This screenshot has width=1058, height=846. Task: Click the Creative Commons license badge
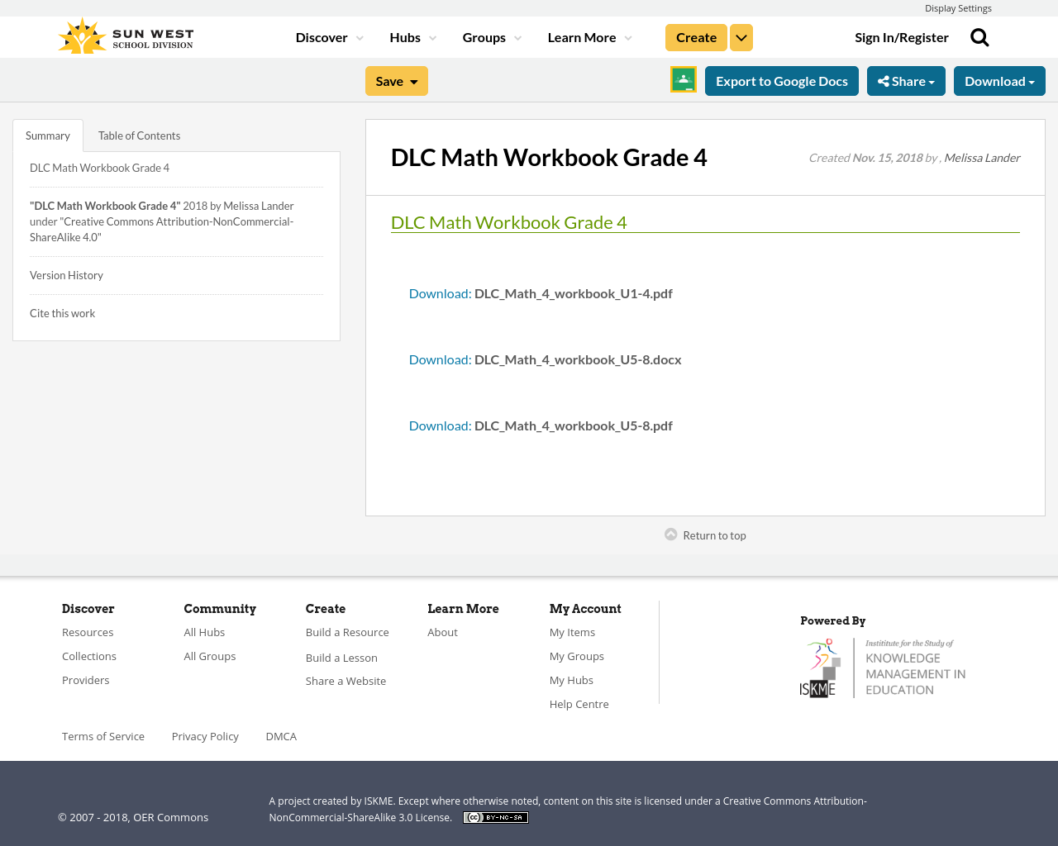point(495,816)
